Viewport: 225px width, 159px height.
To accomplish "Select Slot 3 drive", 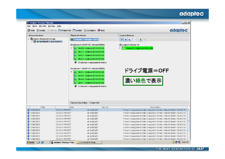I will pyautogui.click(x=89, y=59).
